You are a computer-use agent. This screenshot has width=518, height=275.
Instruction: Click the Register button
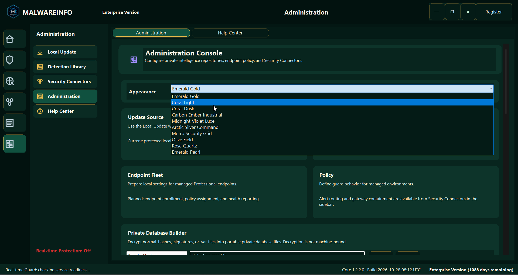tap(494, 12)
